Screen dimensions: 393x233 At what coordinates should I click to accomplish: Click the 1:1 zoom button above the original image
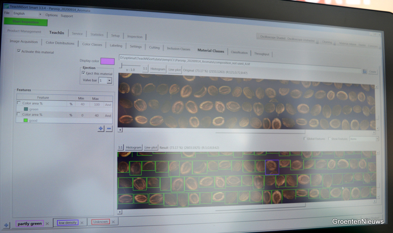[145, 69]
